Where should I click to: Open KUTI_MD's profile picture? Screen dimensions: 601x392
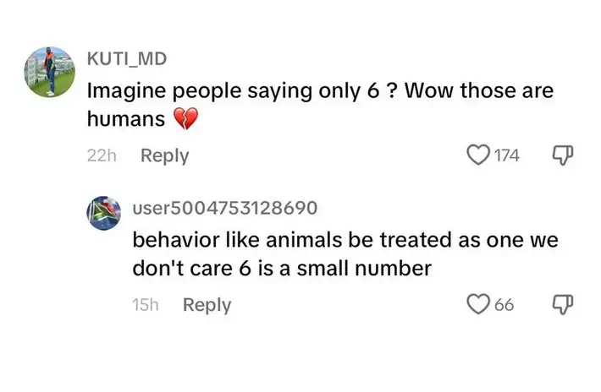[50, 73]
